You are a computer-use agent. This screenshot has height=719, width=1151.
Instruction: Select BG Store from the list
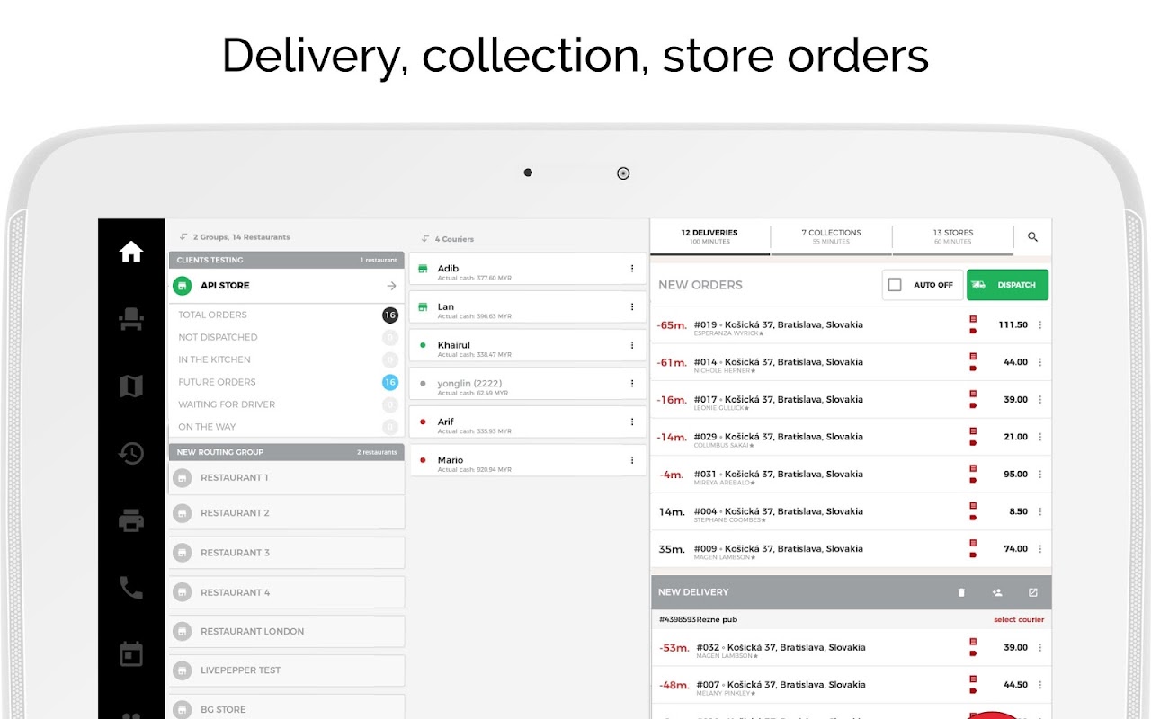287,709
